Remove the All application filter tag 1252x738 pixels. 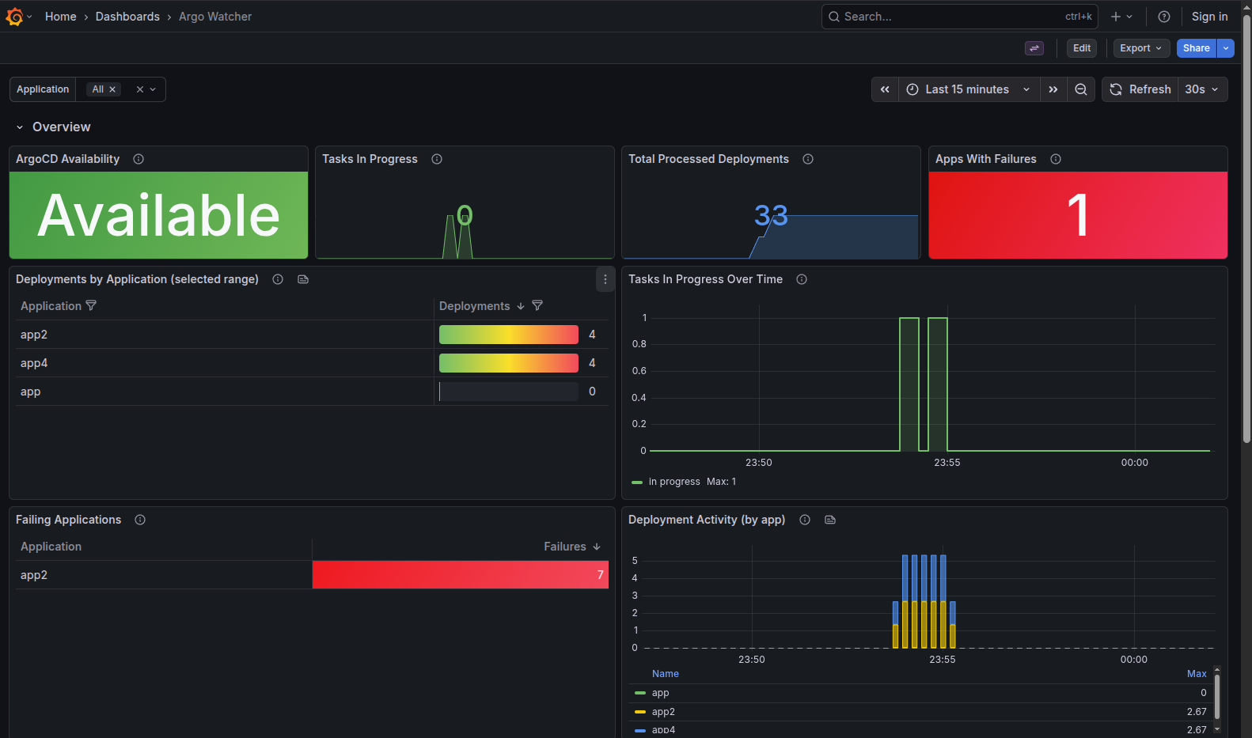pos(112,89)
